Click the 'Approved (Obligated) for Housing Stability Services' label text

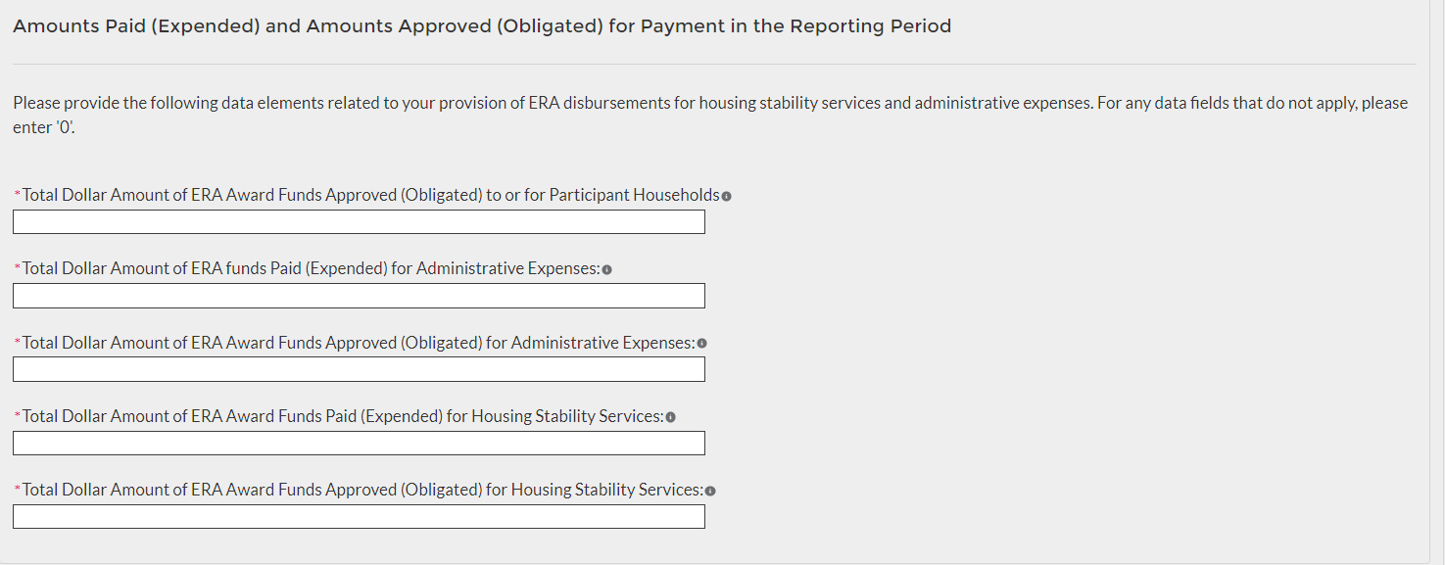362,490
